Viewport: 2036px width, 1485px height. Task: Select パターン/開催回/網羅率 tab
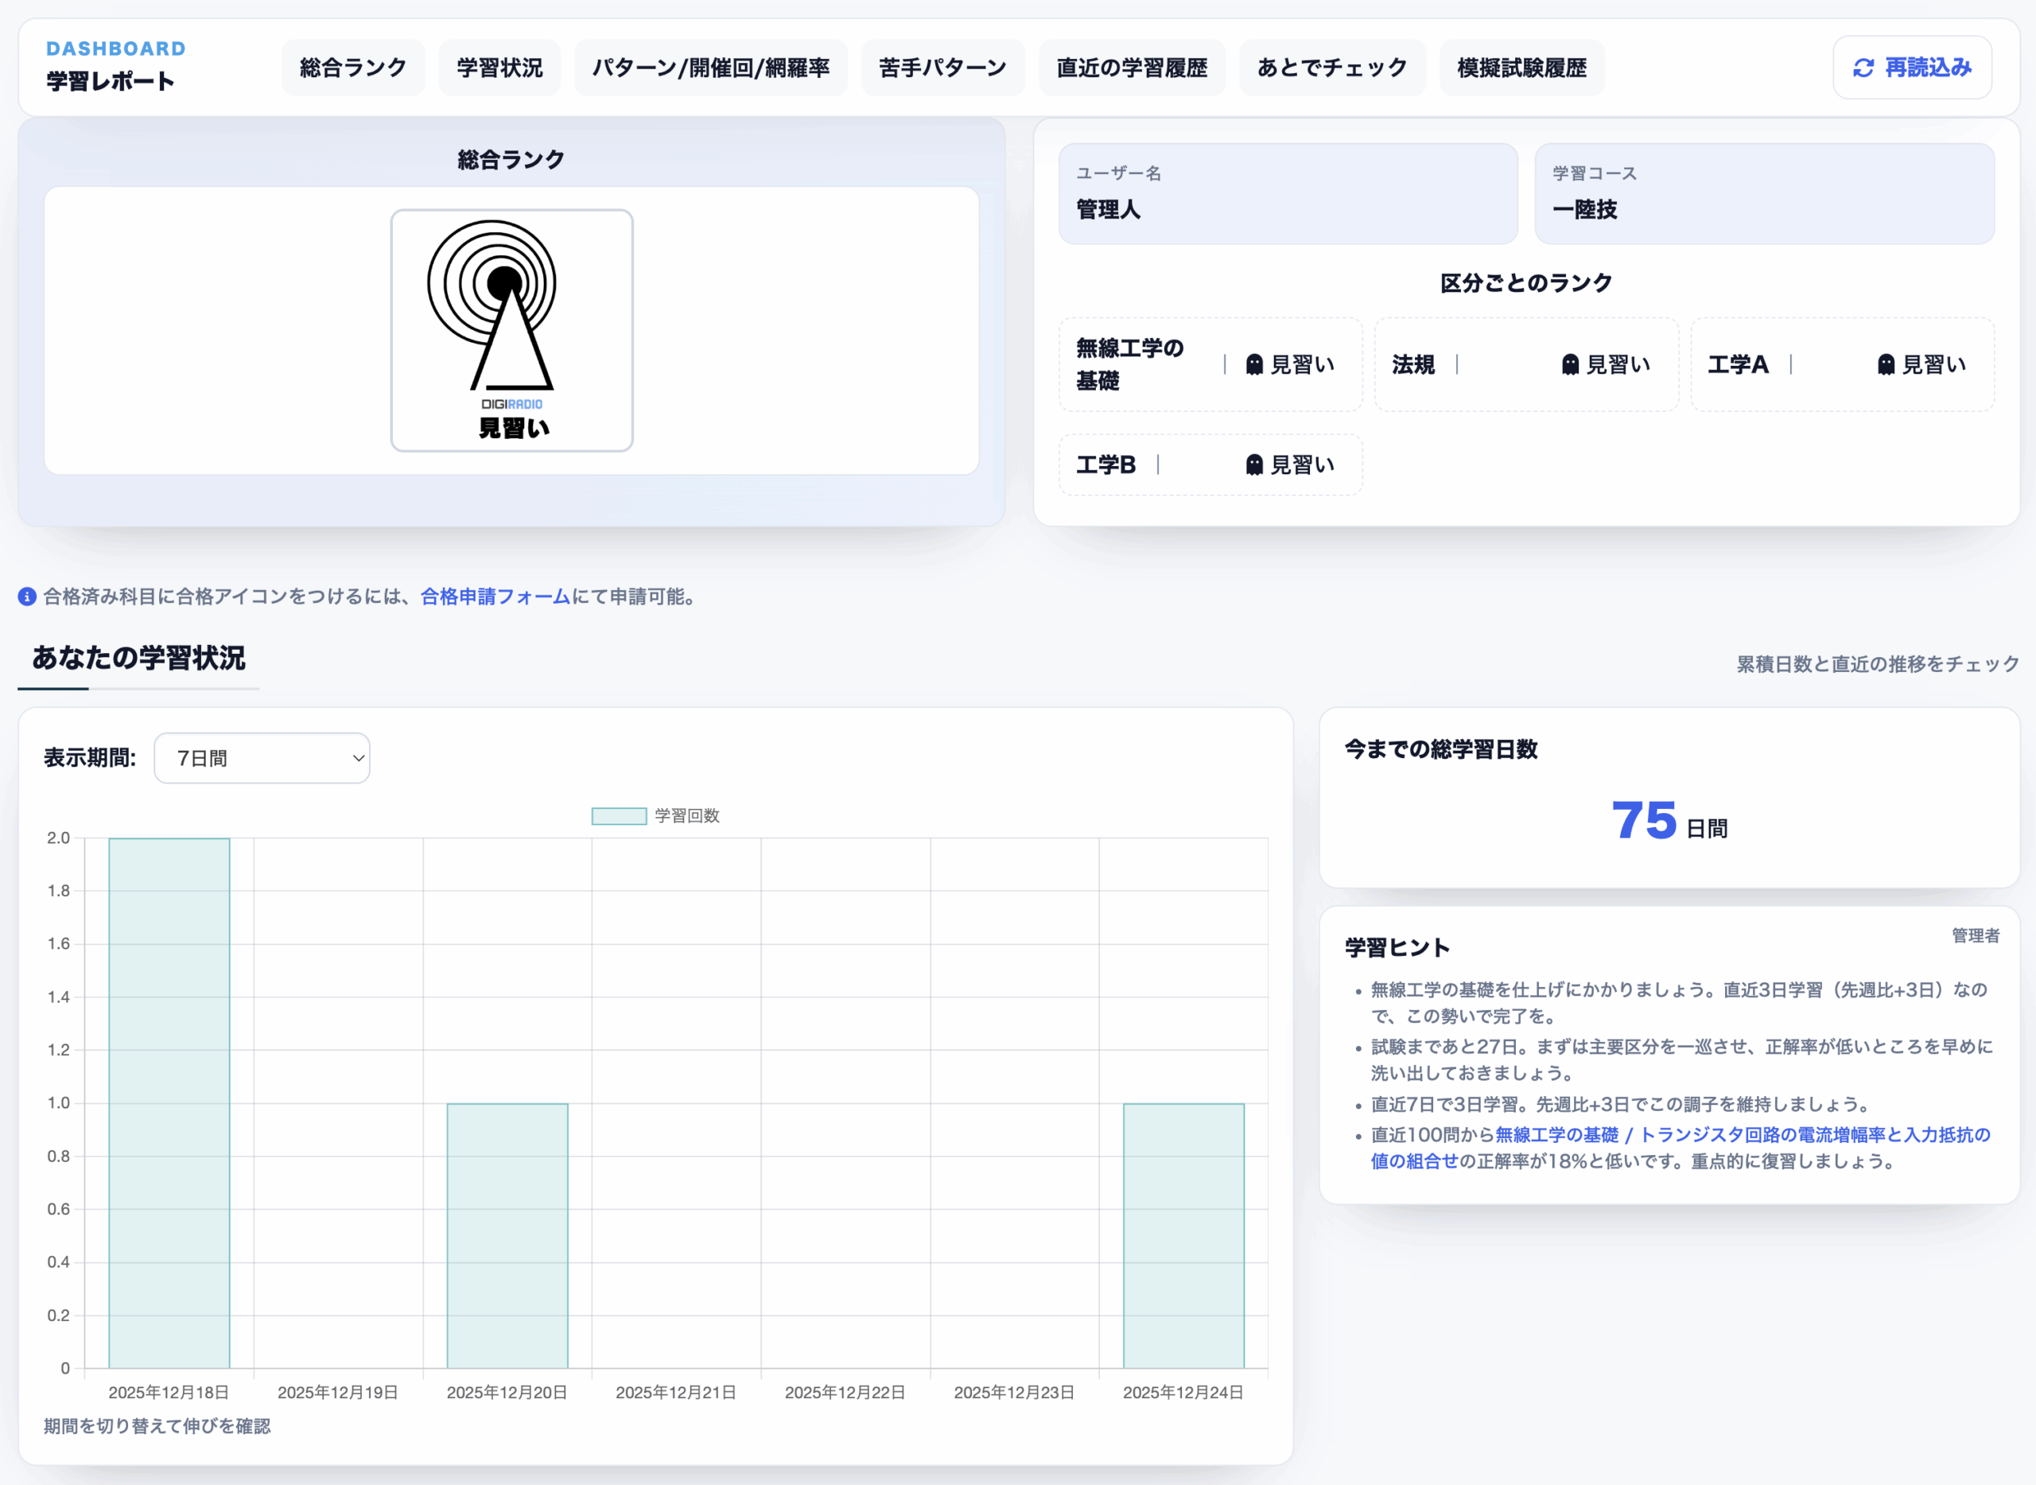tap(710, 68)
